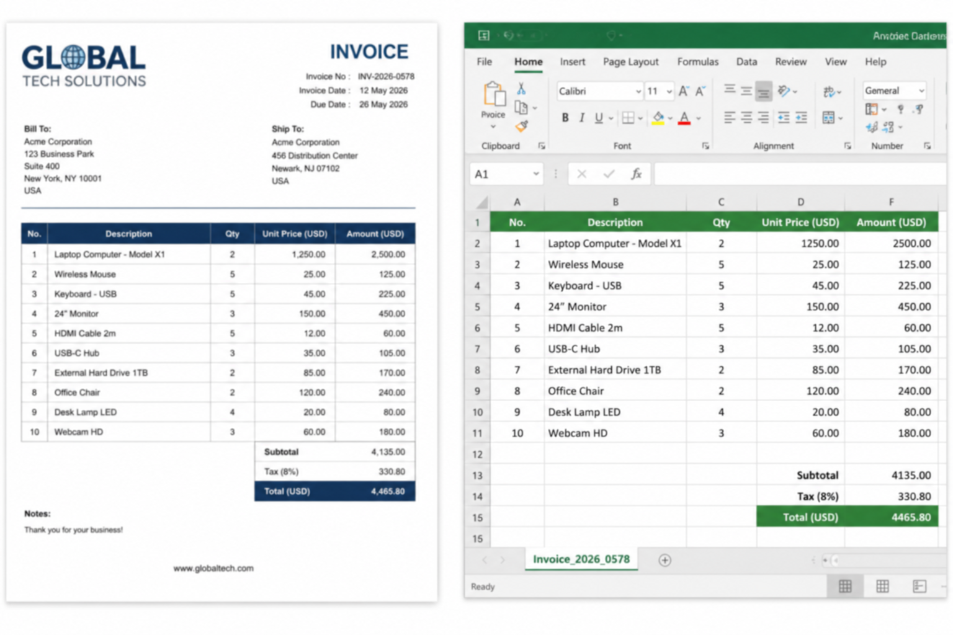Click the Increase Decimal icon
This screenshot has width=953, height=635.
pyautogui.click(x=872, y=127)
